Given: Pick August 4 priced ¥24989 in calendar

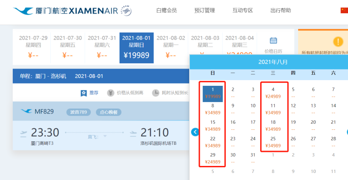Looking at the screenshot, I should tap(273, 92).
